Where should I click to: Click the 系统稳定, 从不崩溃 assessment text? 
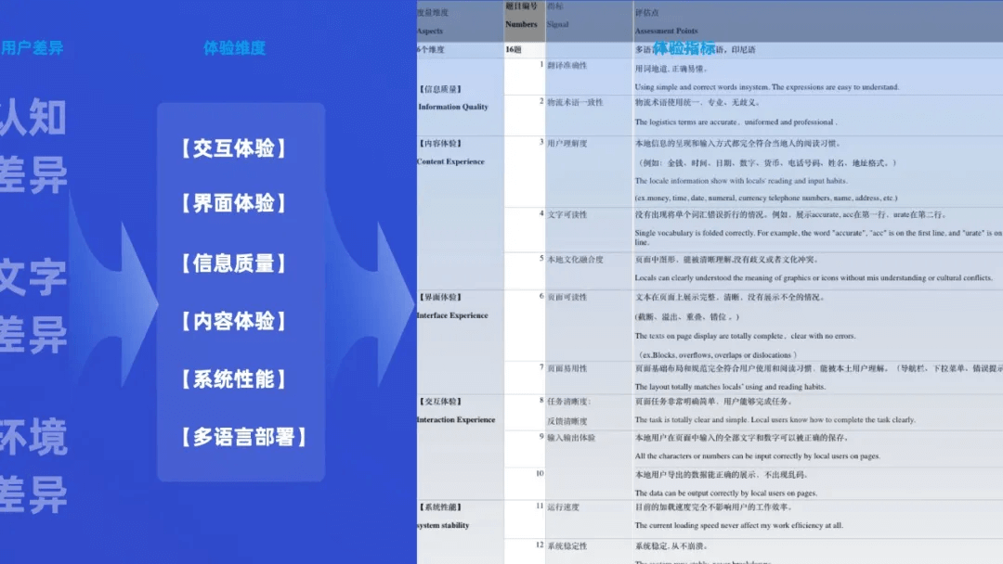coord(671,546)
